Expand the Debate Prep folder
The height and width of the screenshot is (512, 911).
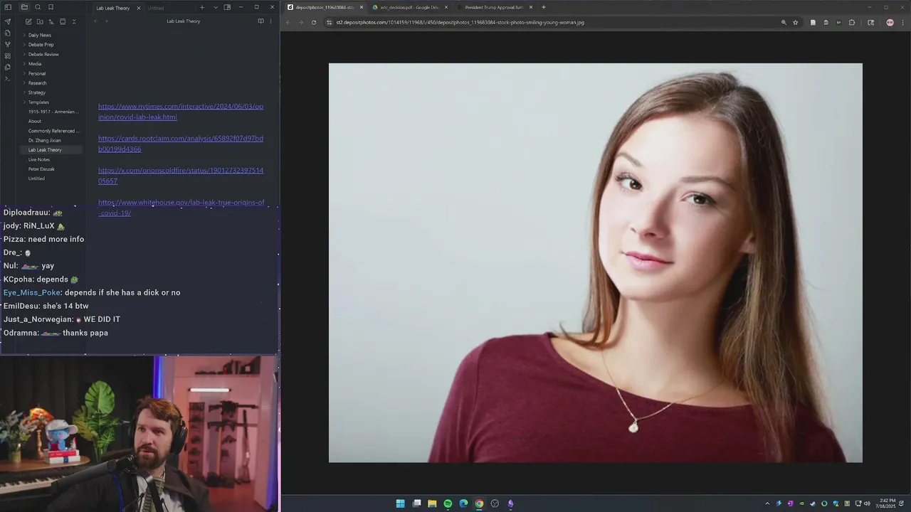(x=41, y=45)
